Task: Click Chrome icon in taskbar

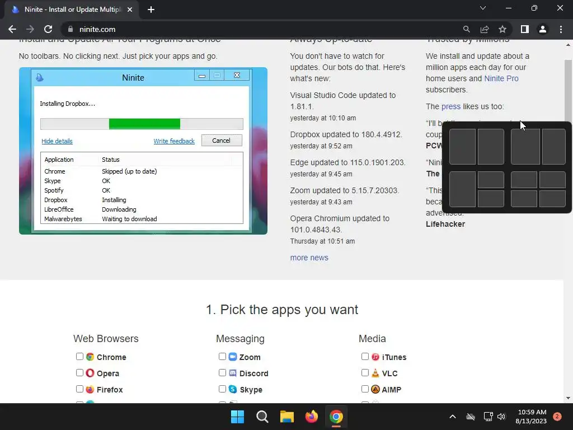Action: click(336, 417)
